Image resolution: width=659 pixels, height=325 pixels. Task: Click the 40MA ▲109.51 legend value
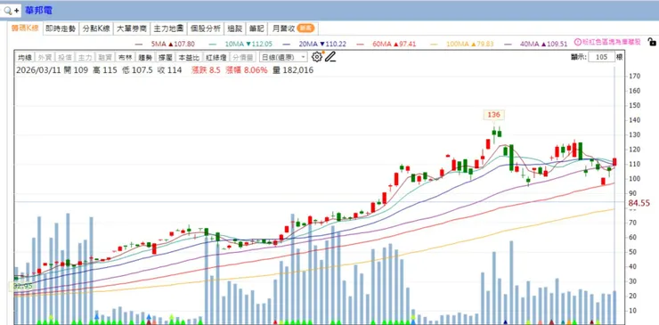pos(544,44)
